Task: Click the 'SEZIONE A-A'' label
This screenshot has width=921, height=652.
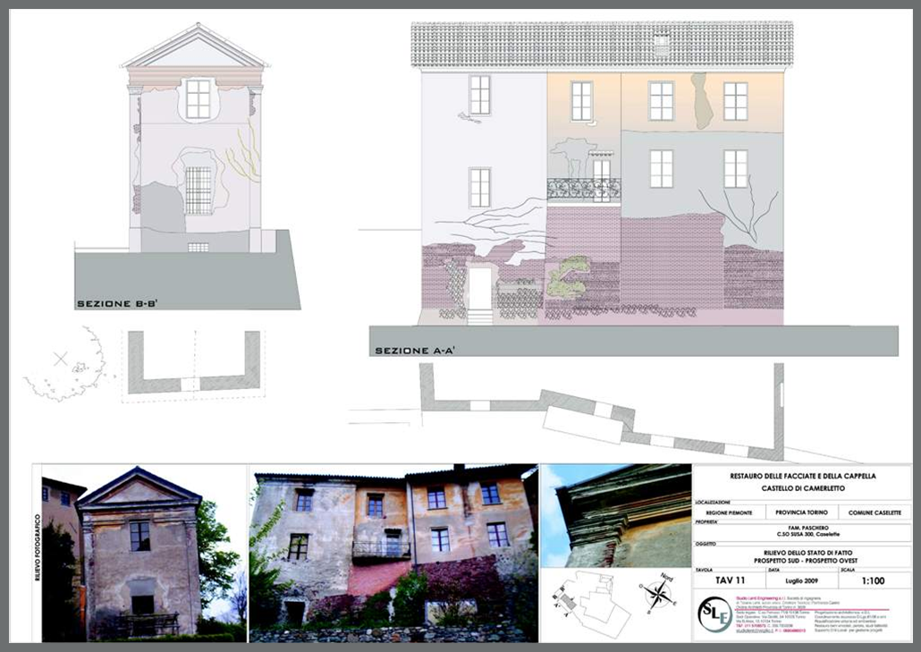Action: (x=415, y=351)
